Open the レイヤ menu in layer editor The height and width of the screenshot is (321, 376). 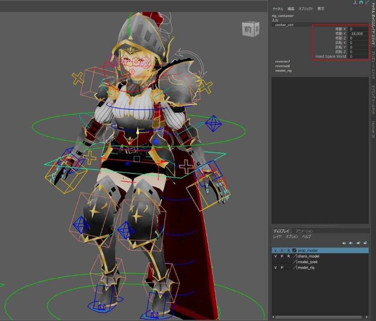pos(277,237)
